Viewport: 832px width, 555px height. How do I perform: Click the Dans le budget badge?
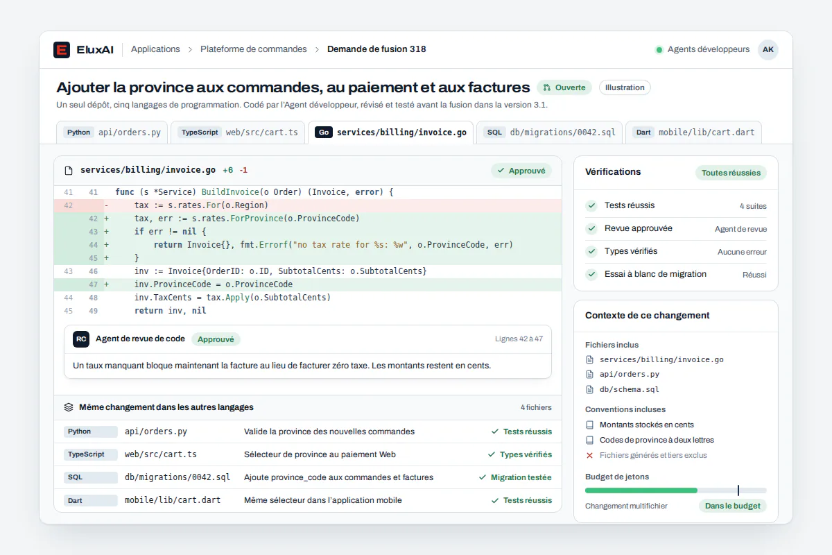[x=732, y=506]
